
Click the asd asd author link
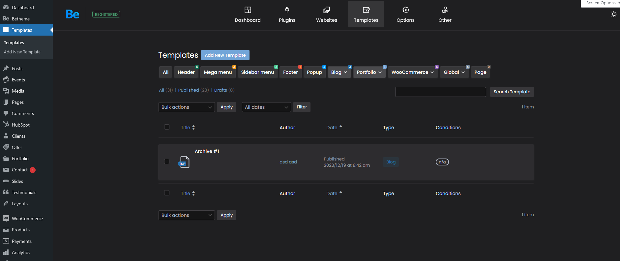[288, 162]
